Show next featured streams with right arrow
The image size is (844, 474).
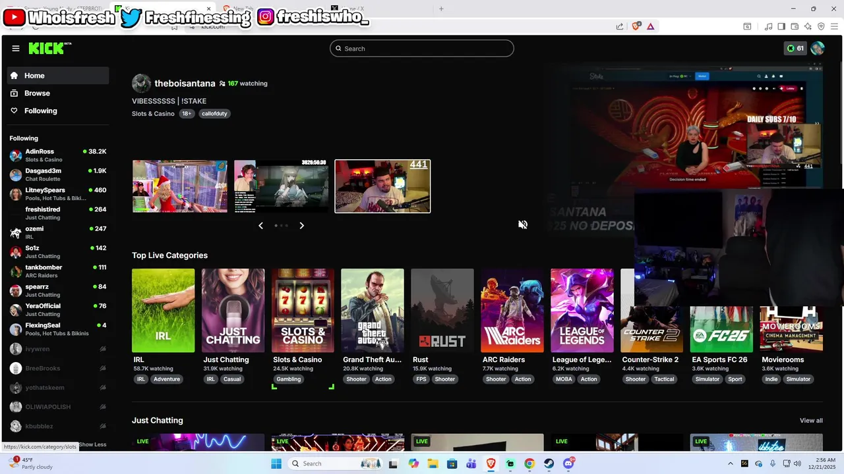pyautogui.click(x=301, y=225)
